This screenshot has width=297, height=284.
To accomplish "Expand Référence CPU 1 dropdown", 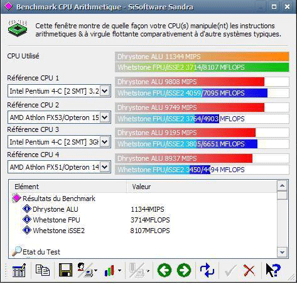I will [x=104, y=91].
